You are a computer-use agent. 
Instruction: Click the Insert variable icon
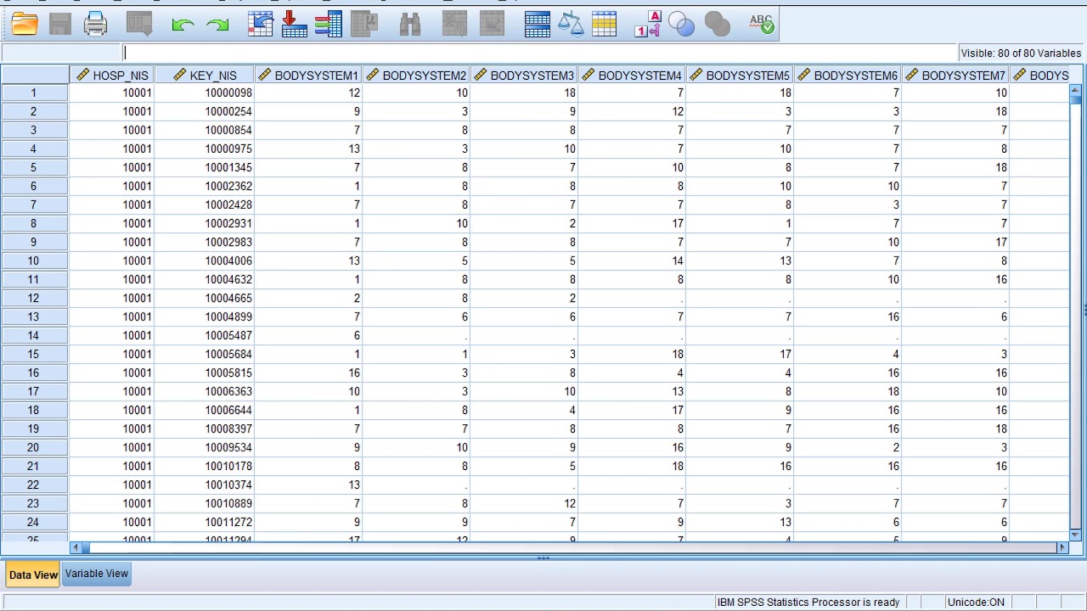point(491,24)
